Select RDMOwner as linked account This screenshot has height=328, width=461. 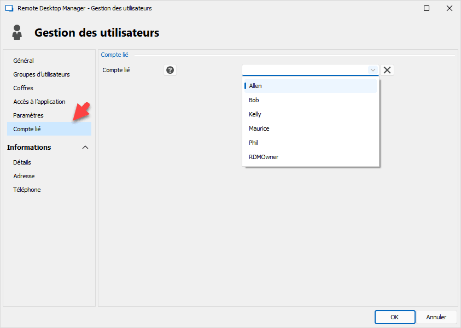264,157
